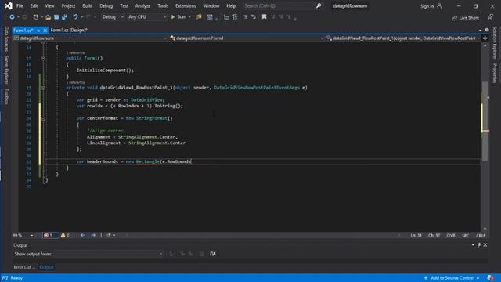
Task: Open the Window menu
Action: coord(211,5)
